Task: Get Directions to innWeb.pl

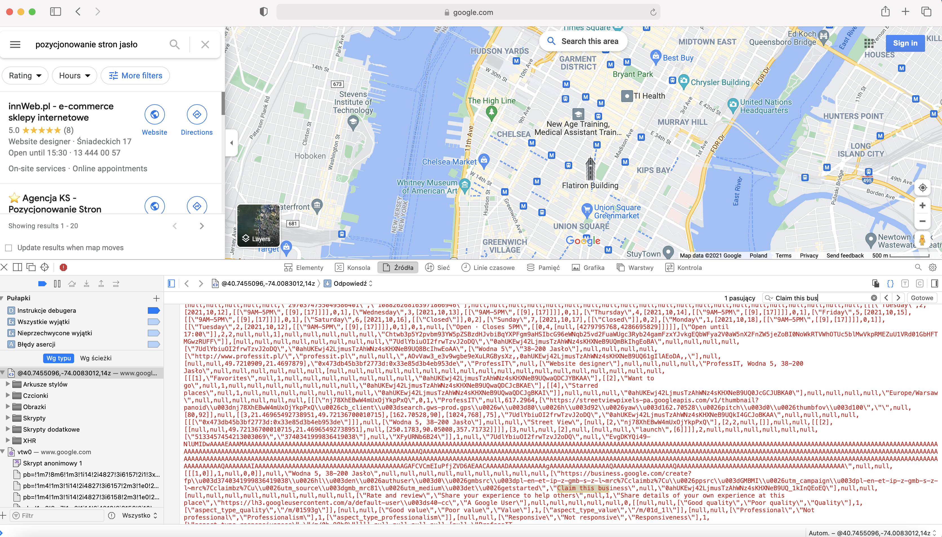Action: pyautogui.click(x=197, y=114)
